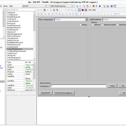Open the Setup menu

pyautogui.click(x=5, y=6)
